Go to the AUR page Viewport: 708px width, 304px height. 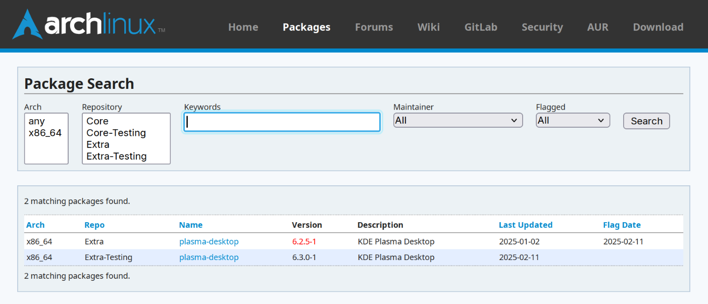598,27
